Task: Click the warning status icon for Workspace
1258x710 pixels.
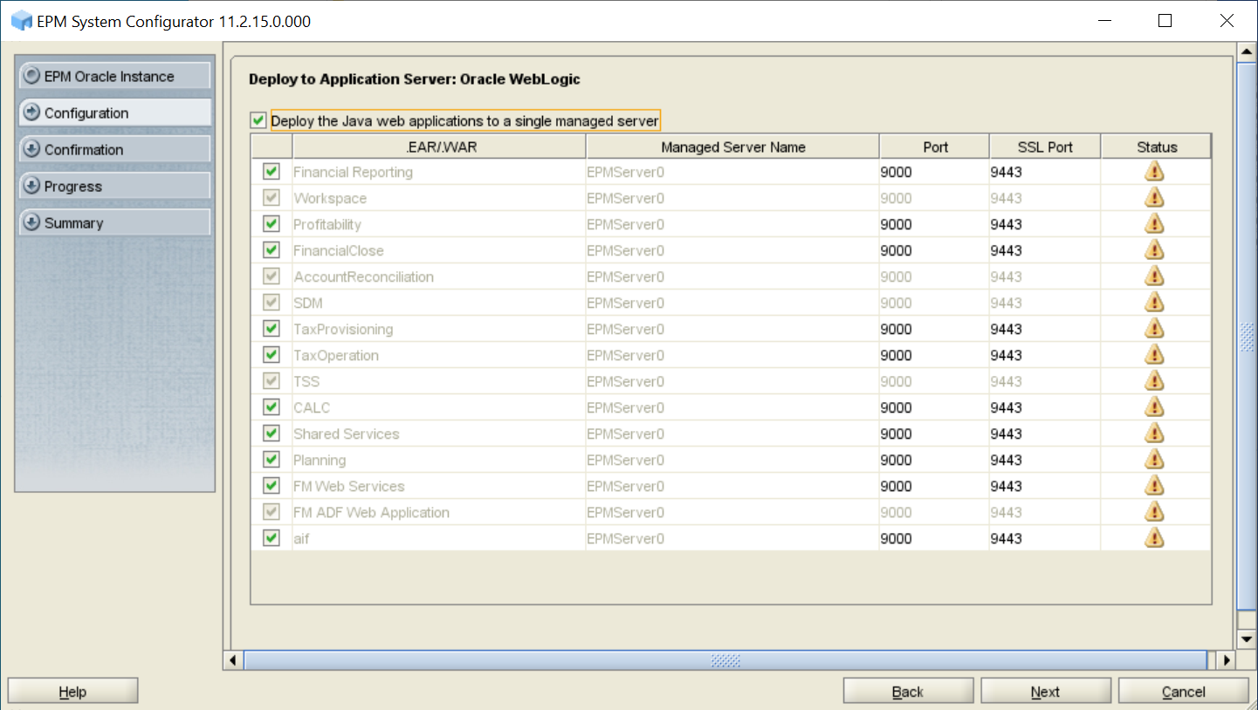Action: (x=1154, y=197)
